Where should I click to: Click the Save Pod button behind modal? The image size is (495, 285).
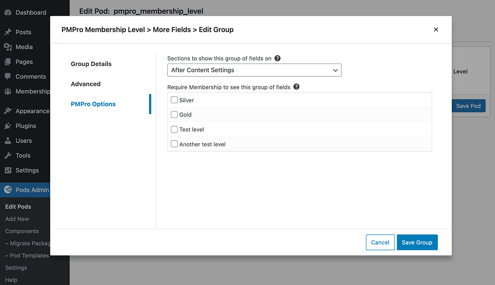[469, 106]
